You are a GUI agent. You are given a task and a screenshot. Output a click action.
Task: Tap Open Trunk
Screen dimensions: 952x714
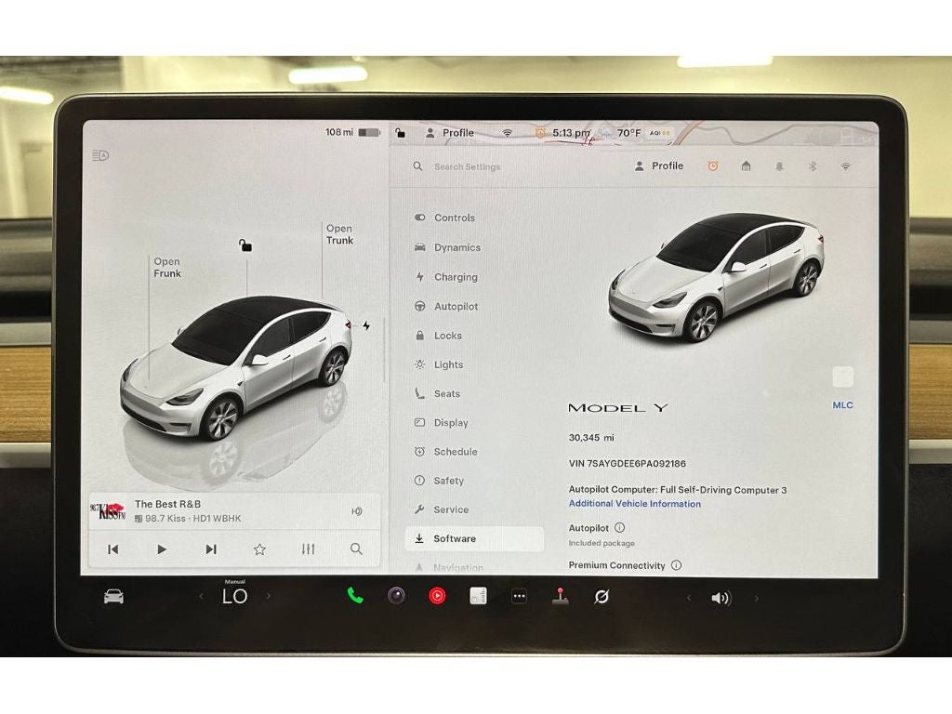pos(339,234)
